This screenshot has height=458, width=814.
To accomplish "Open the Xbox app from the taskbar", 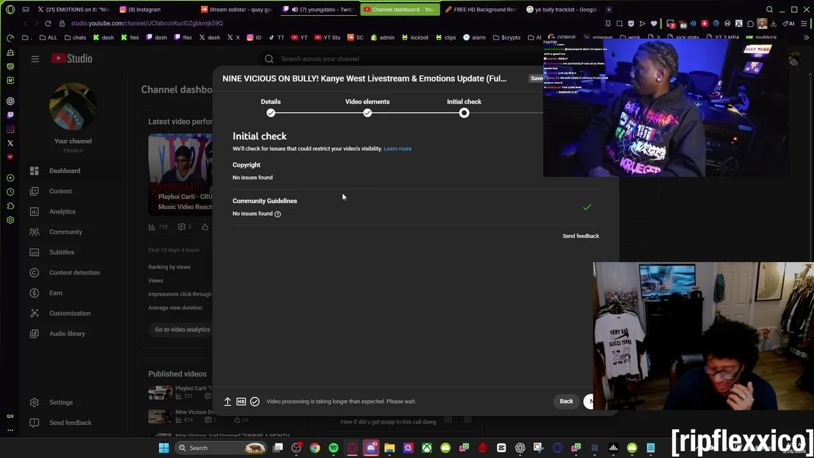I will 427,448.
